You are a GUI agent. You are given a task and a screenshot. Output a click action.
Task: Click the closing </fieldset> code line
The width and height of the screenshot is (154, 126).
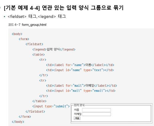(x=35, y=112)
